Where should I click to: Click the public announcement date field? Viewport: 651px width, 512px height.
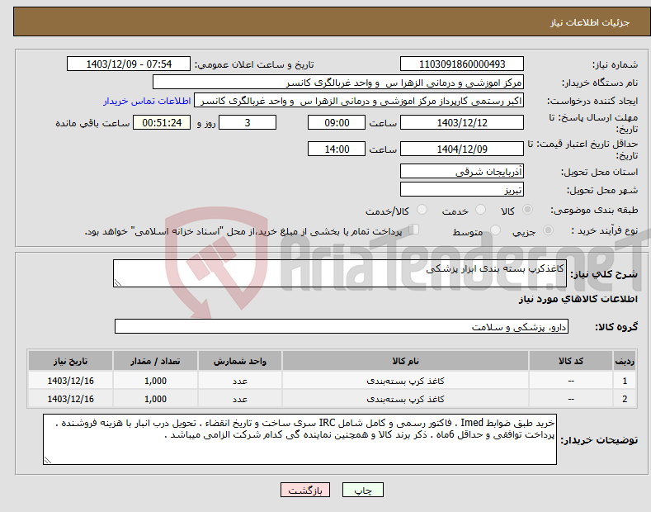pos(129,64)
